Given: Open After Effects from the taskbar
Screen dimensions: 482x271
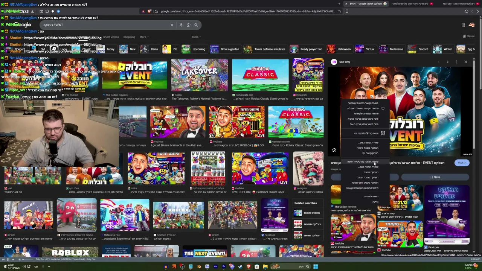Looking at the screenshot, I should [215, 266].
